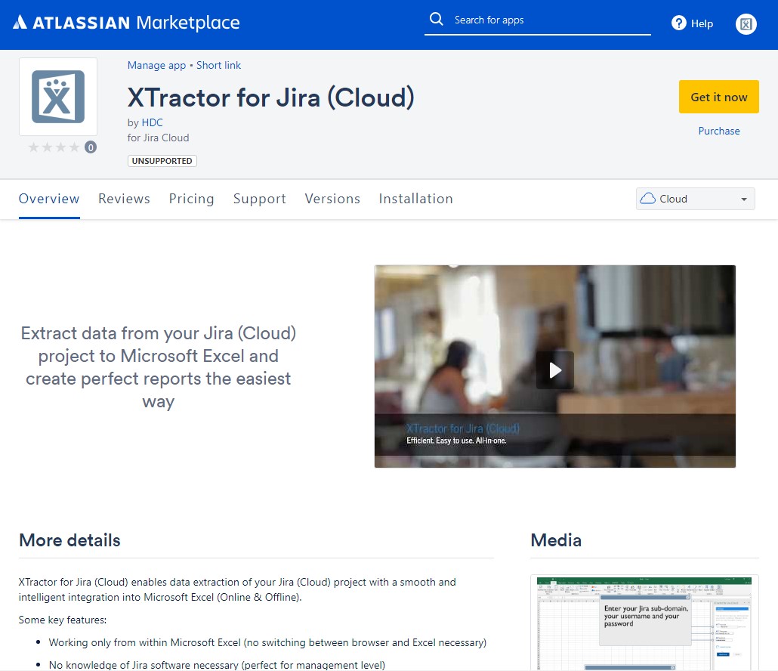Click the UNSUPPORTED badge
Screen dimensions: 778x671
tap(162, 161)
